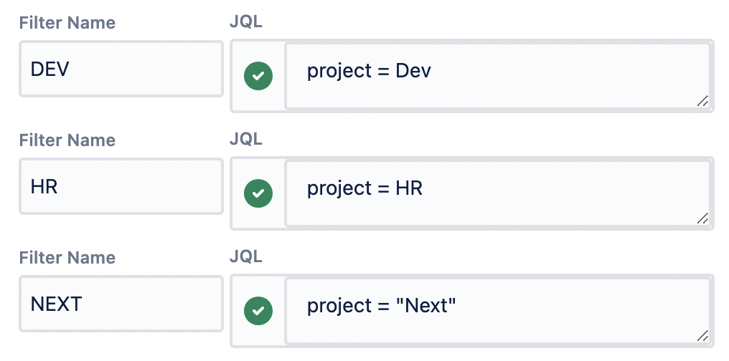The width and height of the screenshot is (729, 361).
Task: Click the Filter Name label above DEV
Action: pos(67,23)
